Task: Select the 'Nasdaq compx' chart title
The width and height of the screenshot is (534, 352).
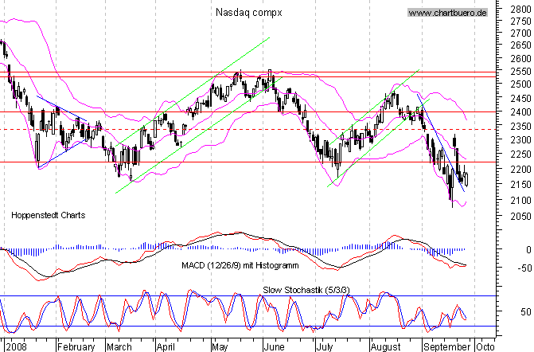Action: 249,13
